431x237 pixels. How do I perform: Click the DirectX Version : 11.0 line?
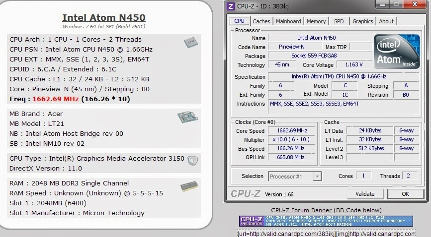46,169
